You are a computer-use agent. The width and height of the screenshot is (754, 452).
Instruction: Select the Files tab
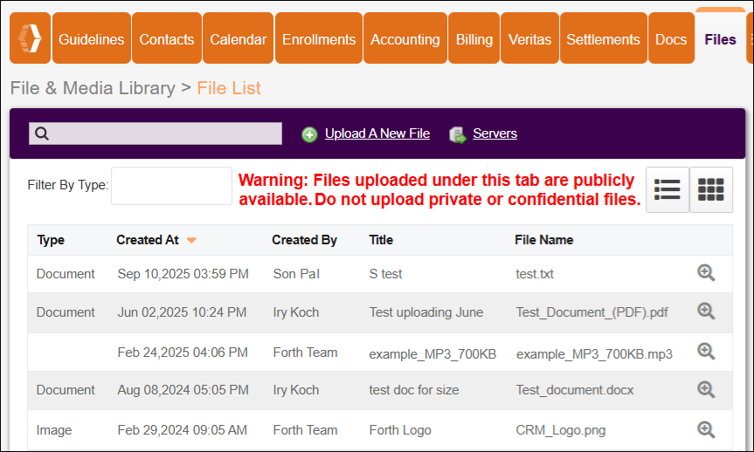(720, 38)
